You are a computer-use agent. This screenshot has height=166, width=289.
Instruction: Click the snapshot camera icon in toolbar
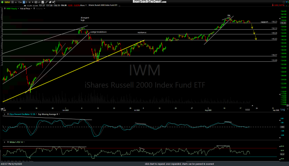pos(50,2)
